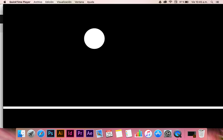
Task: Click the QuickTime Player dock icon
Action: tap(178, 133)
